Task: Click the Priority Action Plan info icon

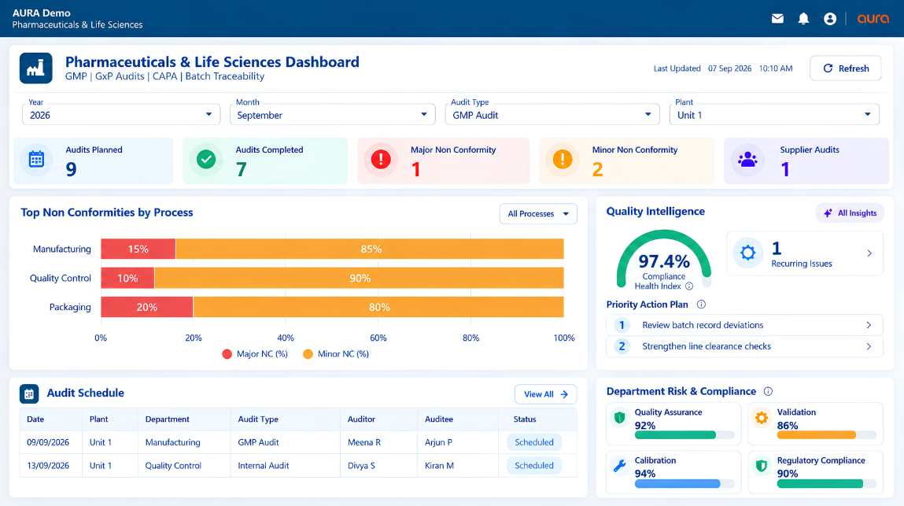Action: [701, 304]
